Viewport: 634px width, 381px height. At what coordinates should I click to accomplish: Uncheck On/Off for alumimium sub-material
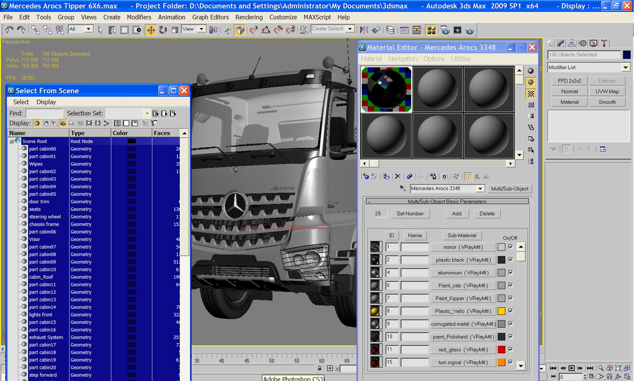pos(511,272)
